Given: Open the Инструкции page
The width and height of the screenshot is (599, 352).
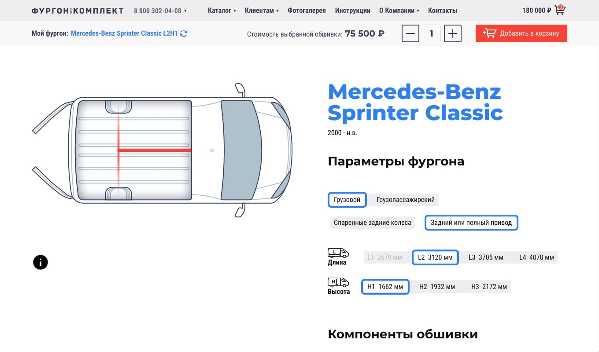Looking at the screenshot, I should [x=352, y=11].
